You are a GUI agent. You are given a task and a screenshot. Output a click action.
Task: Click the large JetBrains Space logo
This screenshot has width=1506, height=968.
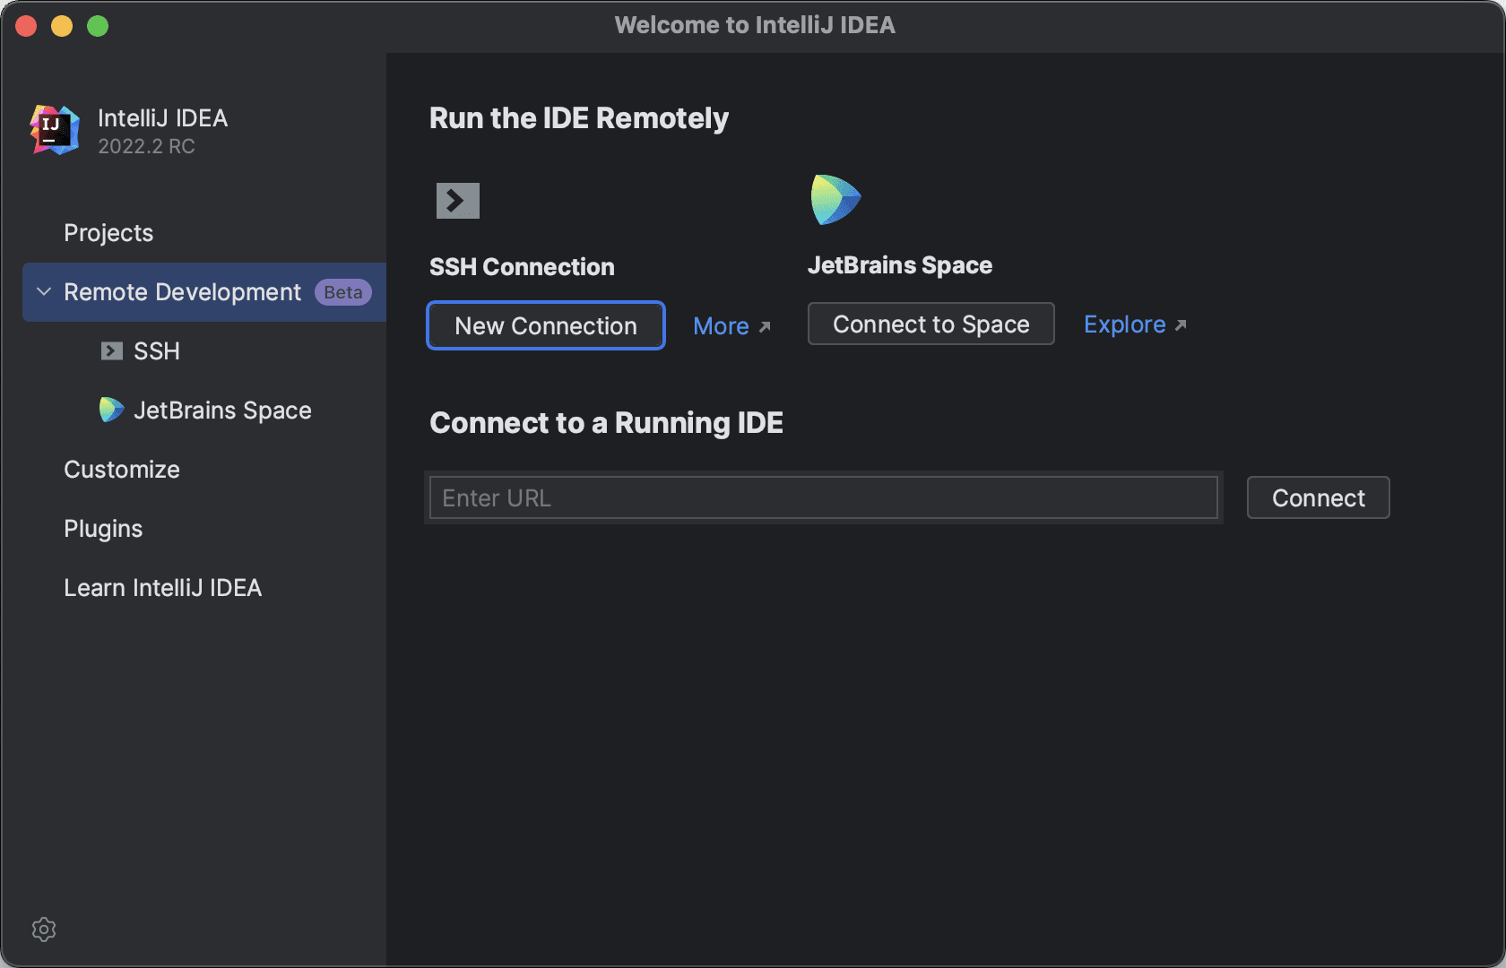[835, 199]
